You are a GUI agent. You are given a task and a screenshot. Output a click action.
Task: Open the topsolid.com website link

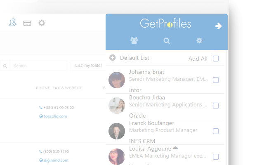pos(55,116)
